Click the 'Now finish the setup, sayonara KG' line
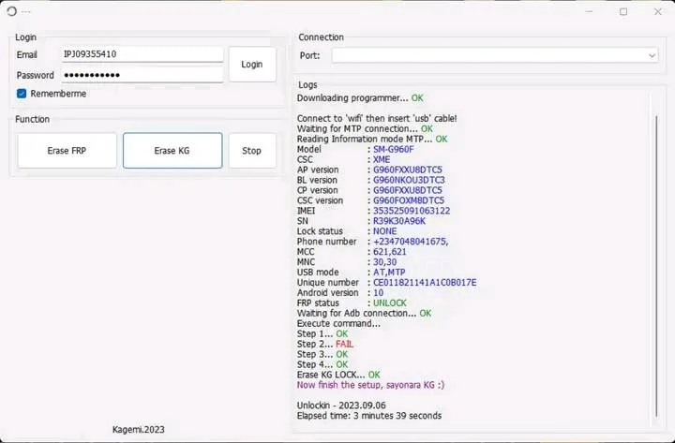Screen dimensions: 675x443 tap(370, 385)
